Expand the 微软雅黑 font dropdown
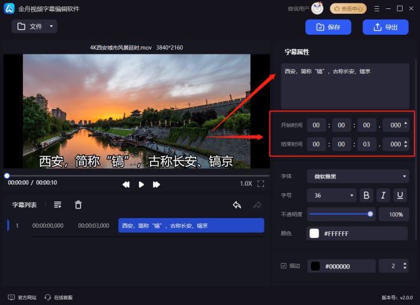420x305 pixels. pos(358,176)
